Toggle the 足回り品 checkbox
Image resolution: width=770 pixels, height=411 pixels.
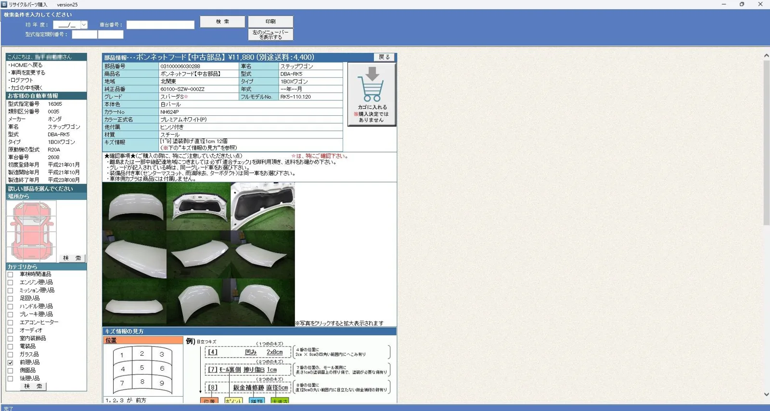pyautogui.click(x=10, y=299)
